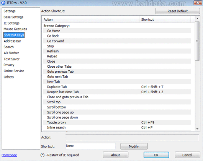The width and height of the screenshot is (203, 161).
Task: Click the scroll up arrow of the list
Action: coord(197,19)
